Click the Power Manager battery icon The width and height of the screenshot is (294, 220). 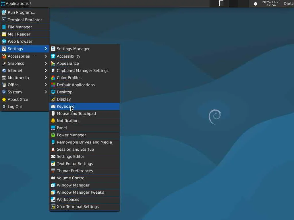pos(53,135)
